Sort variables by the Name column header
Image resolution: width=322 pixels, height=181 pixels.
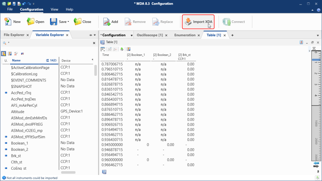pos(16,60)
